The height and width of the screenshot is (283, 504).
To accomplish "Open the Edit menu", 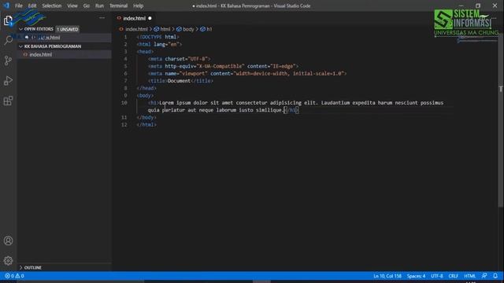I will (x=32, y=6).
